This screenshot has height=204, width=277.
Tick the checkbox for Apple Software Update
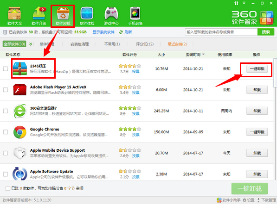(x=6, y=174)
